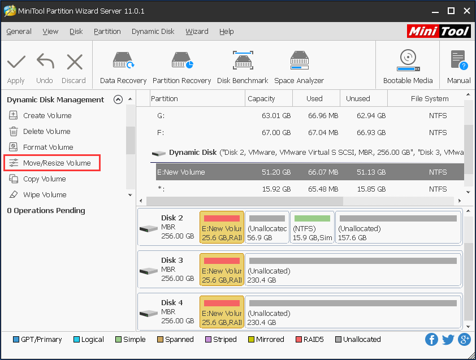This screenshot has width=476, height=360.
Task: Open the Twitter share icon
Action: pos(448,339)
